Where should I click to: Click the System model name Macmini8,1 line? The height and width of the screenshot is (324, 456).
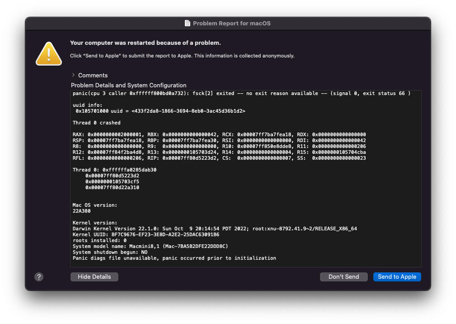point(150,246)
